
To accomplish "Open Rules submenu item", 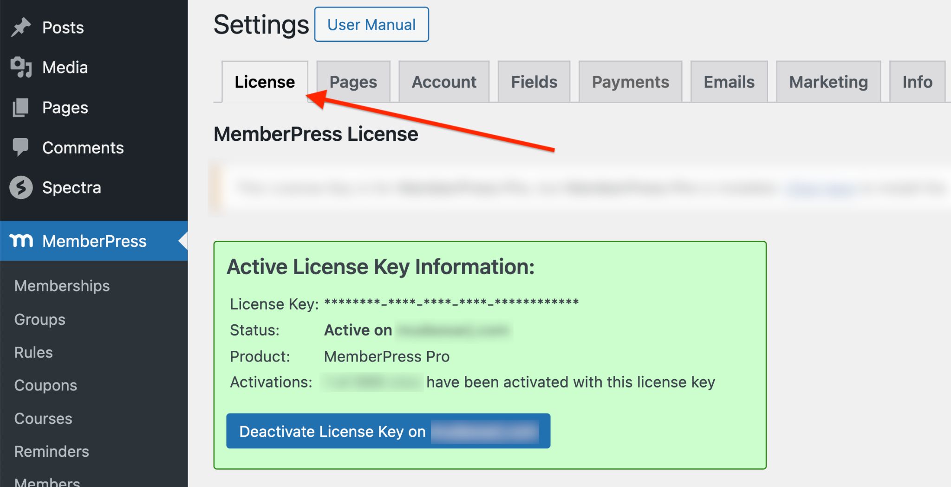I will coord(33,352).
